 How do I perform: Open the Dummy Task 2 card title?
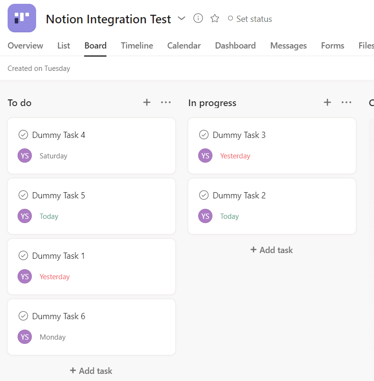(x=239, y=195)
